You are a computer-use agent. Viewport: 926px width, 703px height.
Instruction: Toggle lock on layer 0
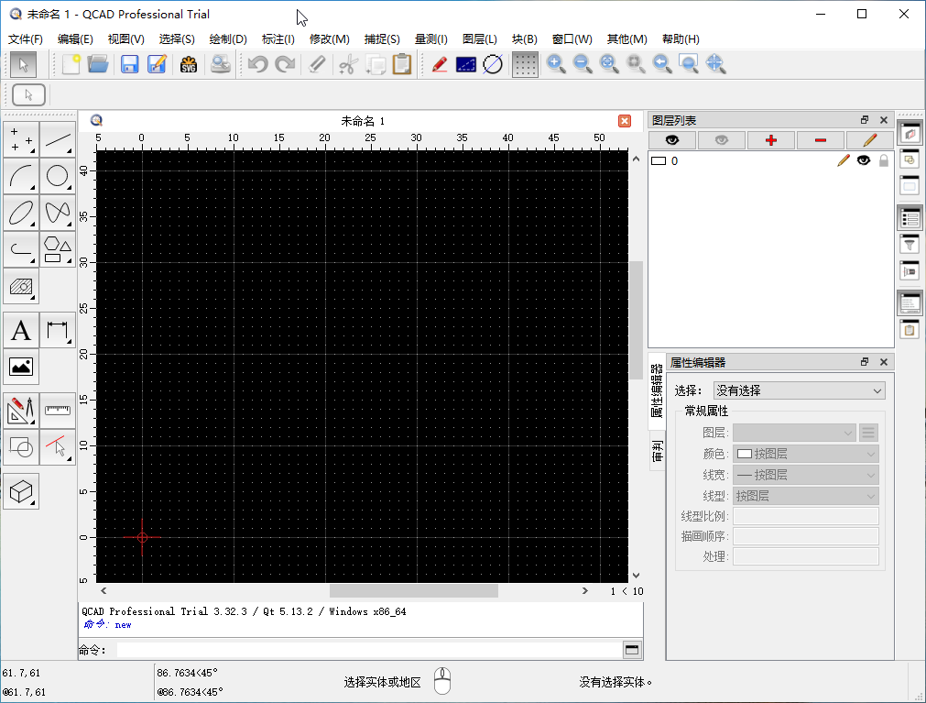point(884,160)
